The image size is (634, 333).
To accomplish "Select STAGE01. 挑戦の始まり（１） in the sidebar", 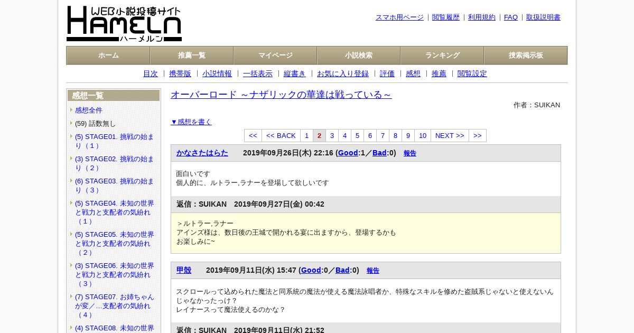I will pos(115,141).
